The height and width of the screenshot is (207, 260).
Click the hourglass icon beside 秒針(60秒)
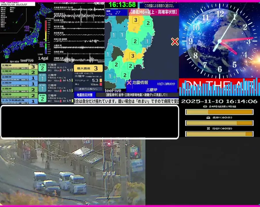tap(208, 128)
